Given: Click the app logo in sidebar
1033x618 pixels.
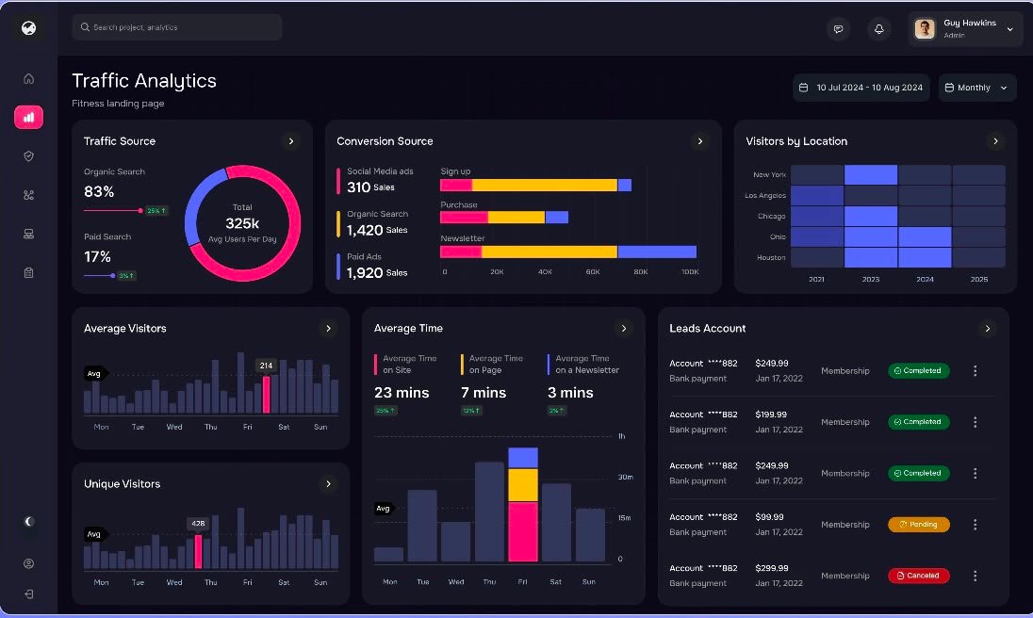Looking at the screenshot, I should click(x=28, y=27).
